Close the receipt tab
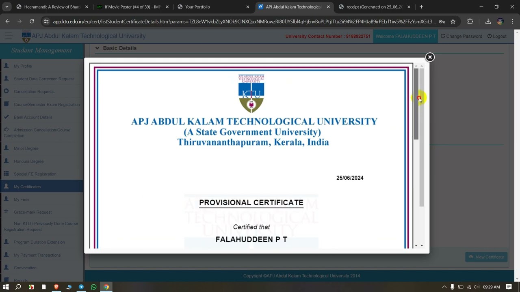The width and height of the screenshot is (520, 292). click(x=409, y=7)
